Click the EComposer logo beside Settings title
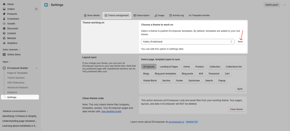 click(x=46, y=5)
